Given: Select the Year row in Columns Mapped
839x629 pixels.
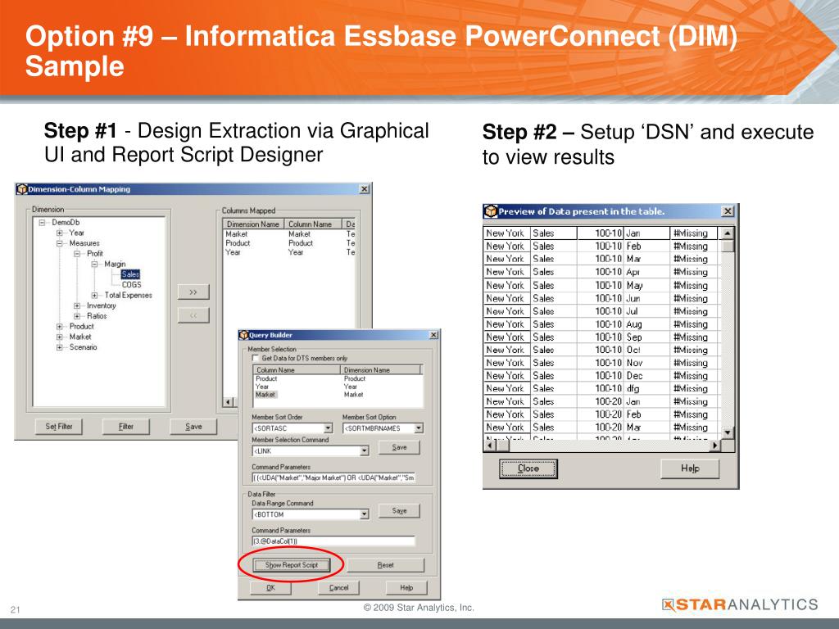Looking at the screenshot, I should pos(289,252).
